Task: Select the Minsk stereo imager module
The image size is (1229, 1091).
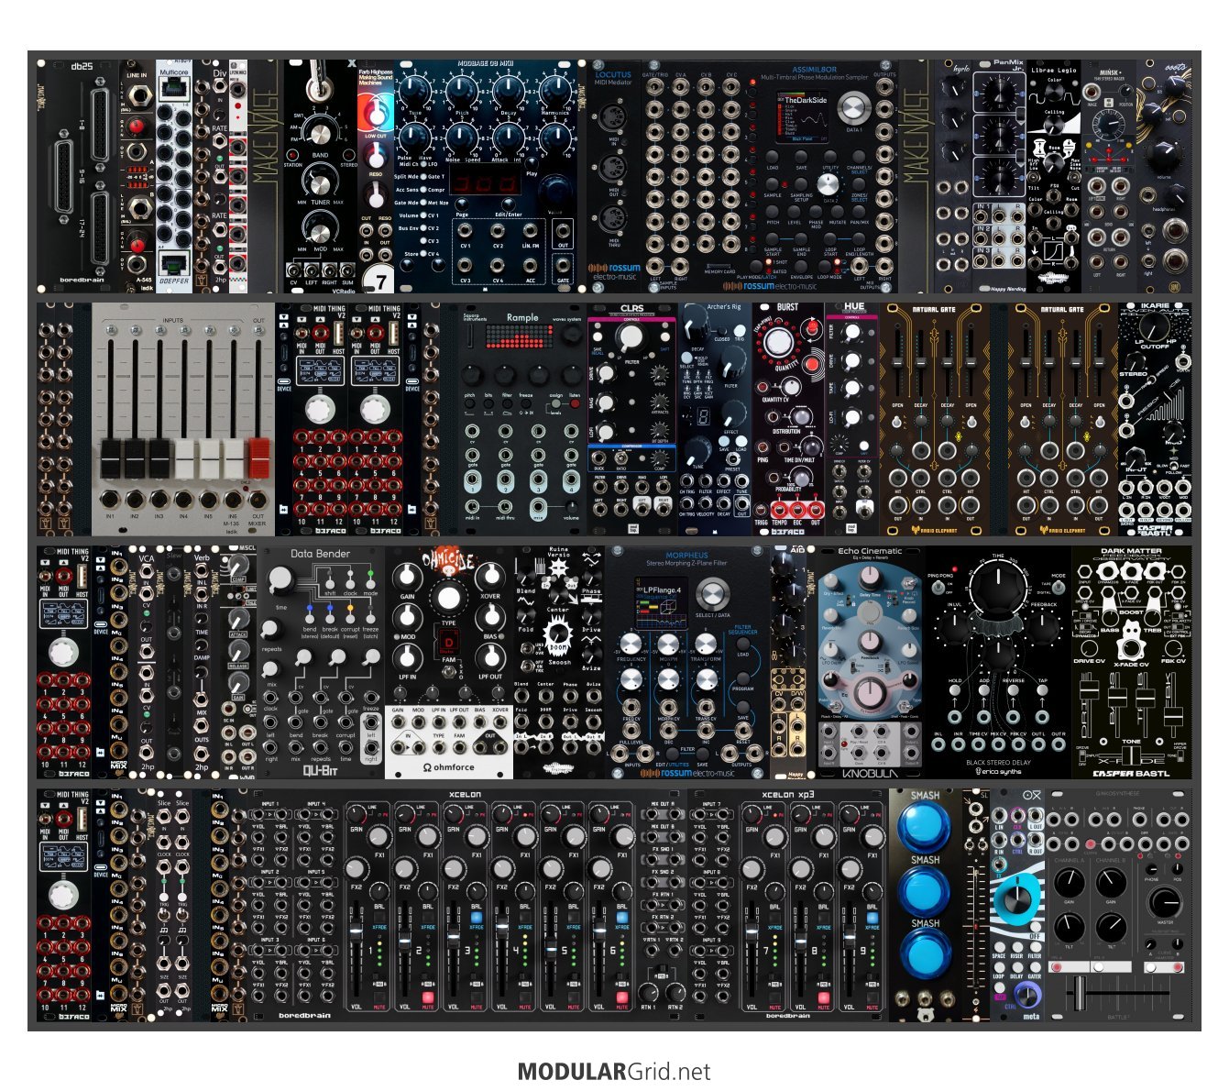Action: click(x=1109, y=175)
